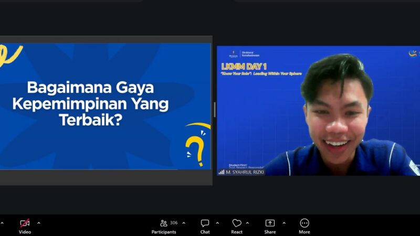Expand the video options arrow beside Video

coord(39,223)
